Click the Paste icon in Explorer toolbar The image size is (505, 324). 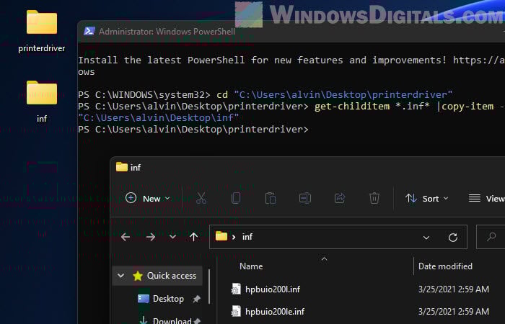pos(271,198)
